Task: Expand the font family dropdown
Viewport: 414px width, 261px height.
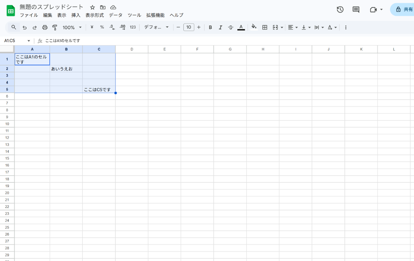Action: coord(156,27)
